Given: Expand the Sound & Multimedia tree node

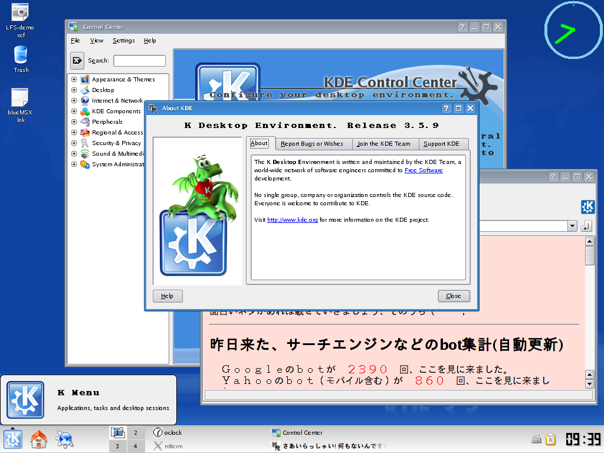Looking at the screenshot, I should click(x=74, y=154).
